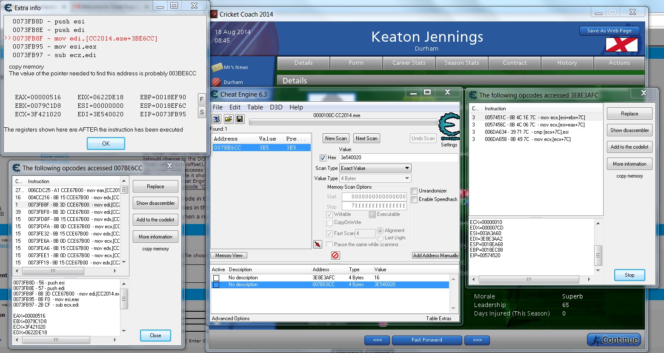Click the S stack view button
Viewport: 664px width, 353px height.
click(202, 112)
